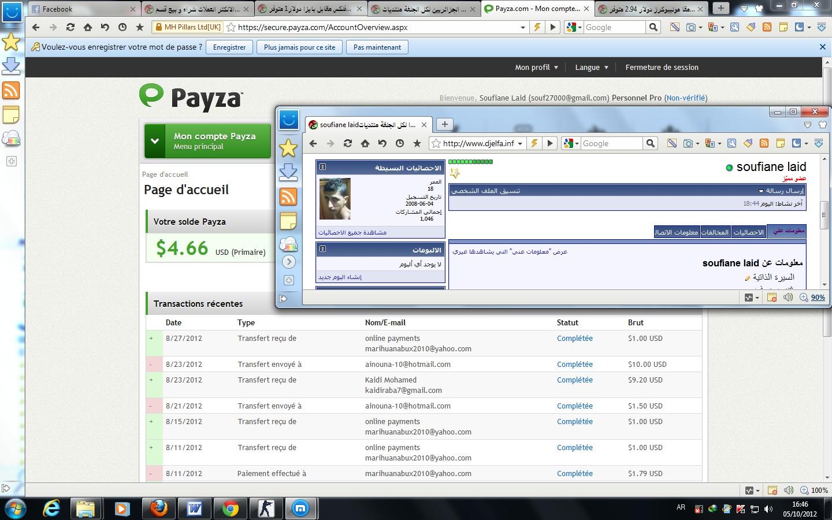This screenshot has width=832, height=520.
Task: Click Complétée status for 8/27/2012 transaction
Action: click(x=575, y=338)
